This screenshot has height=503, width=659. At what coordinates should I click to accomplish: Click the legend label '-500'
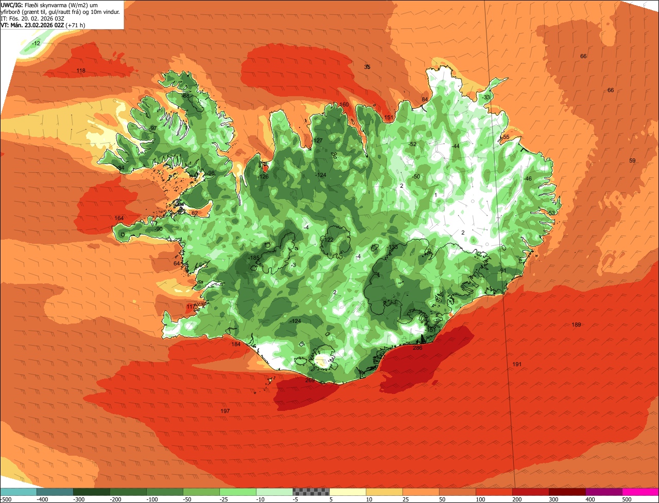point(6,499)
